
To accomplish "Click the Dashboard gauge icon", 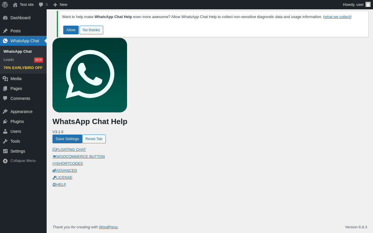I will point(5,18).
